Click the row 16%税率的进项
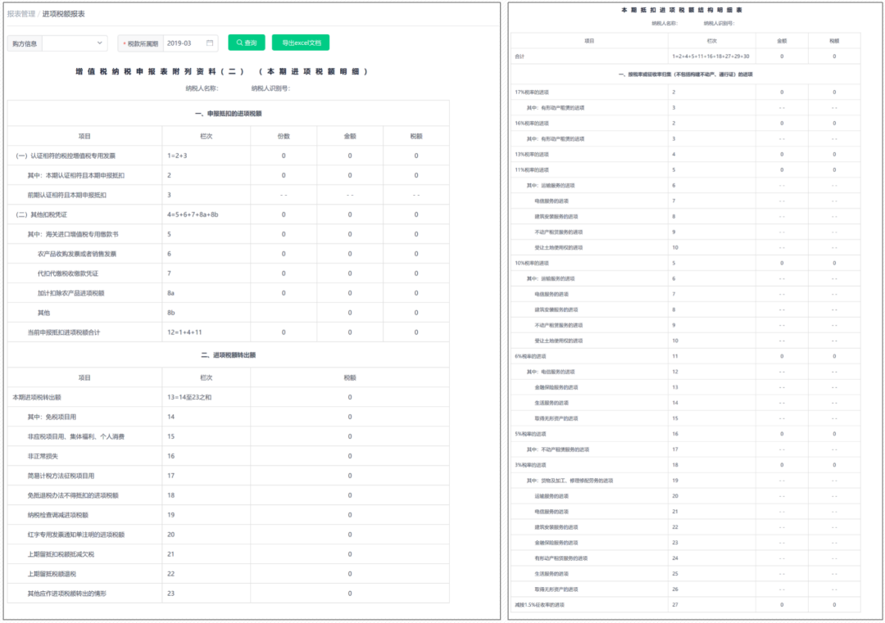 click(686, 123)
